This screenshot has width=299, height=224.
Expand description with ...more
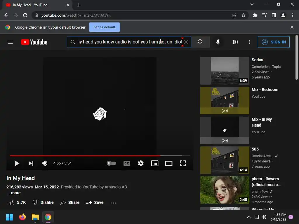pos(14,193)
